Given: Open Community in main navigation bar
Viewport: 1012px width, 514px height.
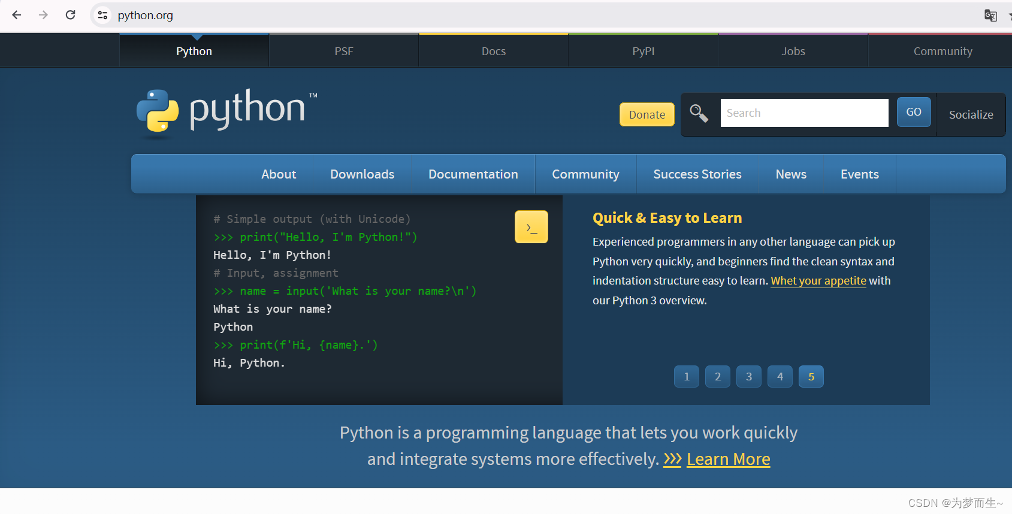Looking at the screenshot, I should point(585,174).
